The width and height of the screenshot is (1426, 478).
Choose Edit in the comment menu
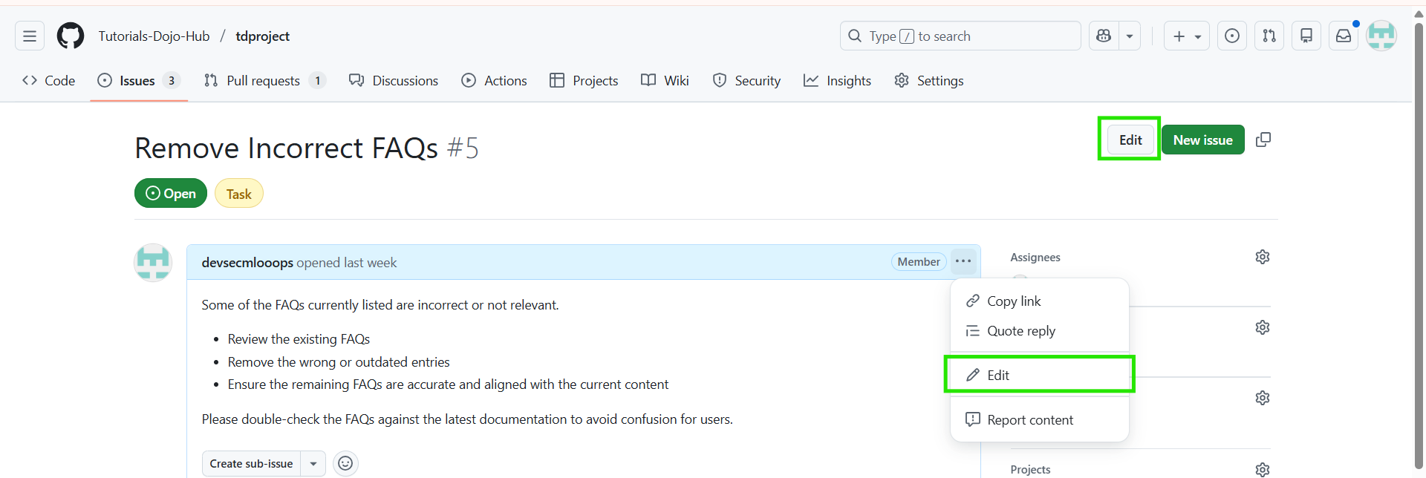[1040, 375]
